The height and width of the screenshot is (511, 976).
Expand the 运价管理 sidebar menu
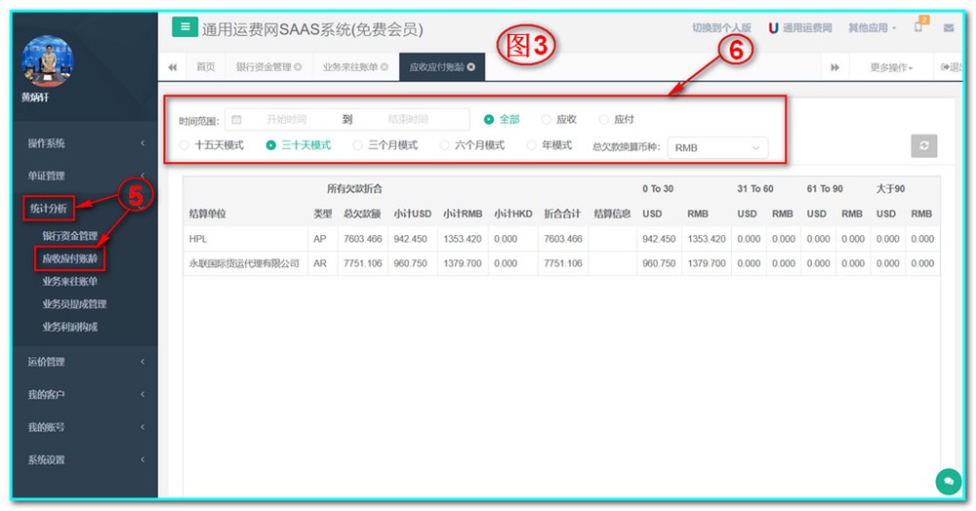coord(85,361)
